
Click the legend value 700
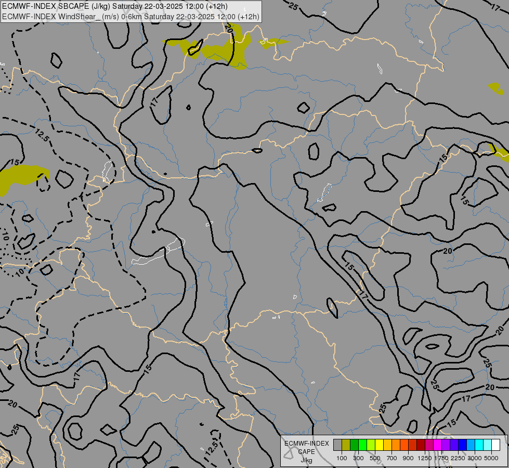click(x=392, y=458)
